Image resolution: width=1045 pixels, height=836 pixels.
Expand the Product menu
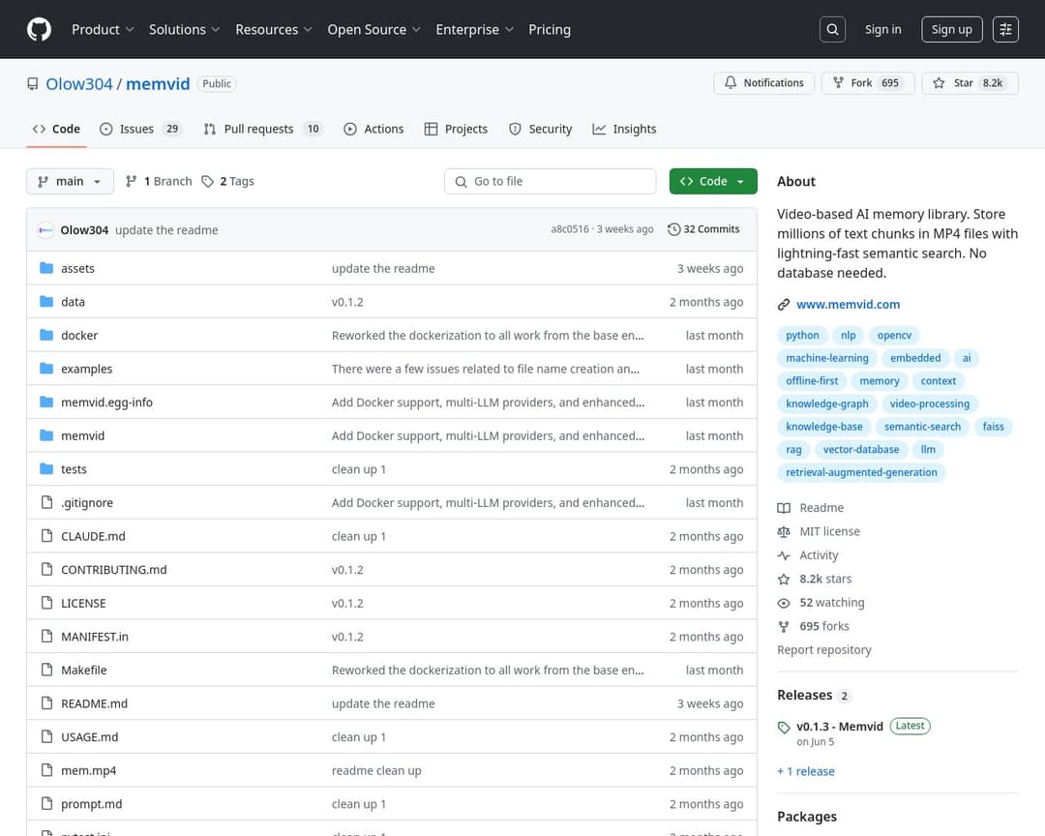pos(104,29)
